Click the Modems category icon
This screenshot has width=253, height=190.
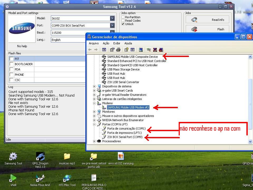[x=99, y=103]
